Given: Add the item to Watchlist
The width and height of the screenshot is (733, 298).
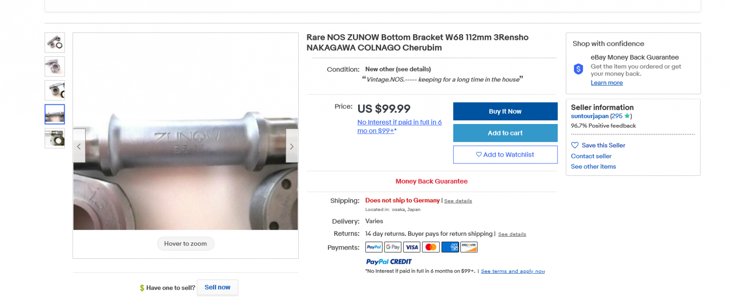Looking at the screenshot, I should 505,155.
